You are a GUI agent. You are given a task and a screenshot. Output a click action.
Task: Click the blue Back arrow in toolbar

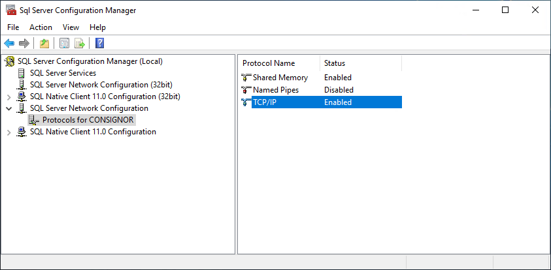point(9,44)
